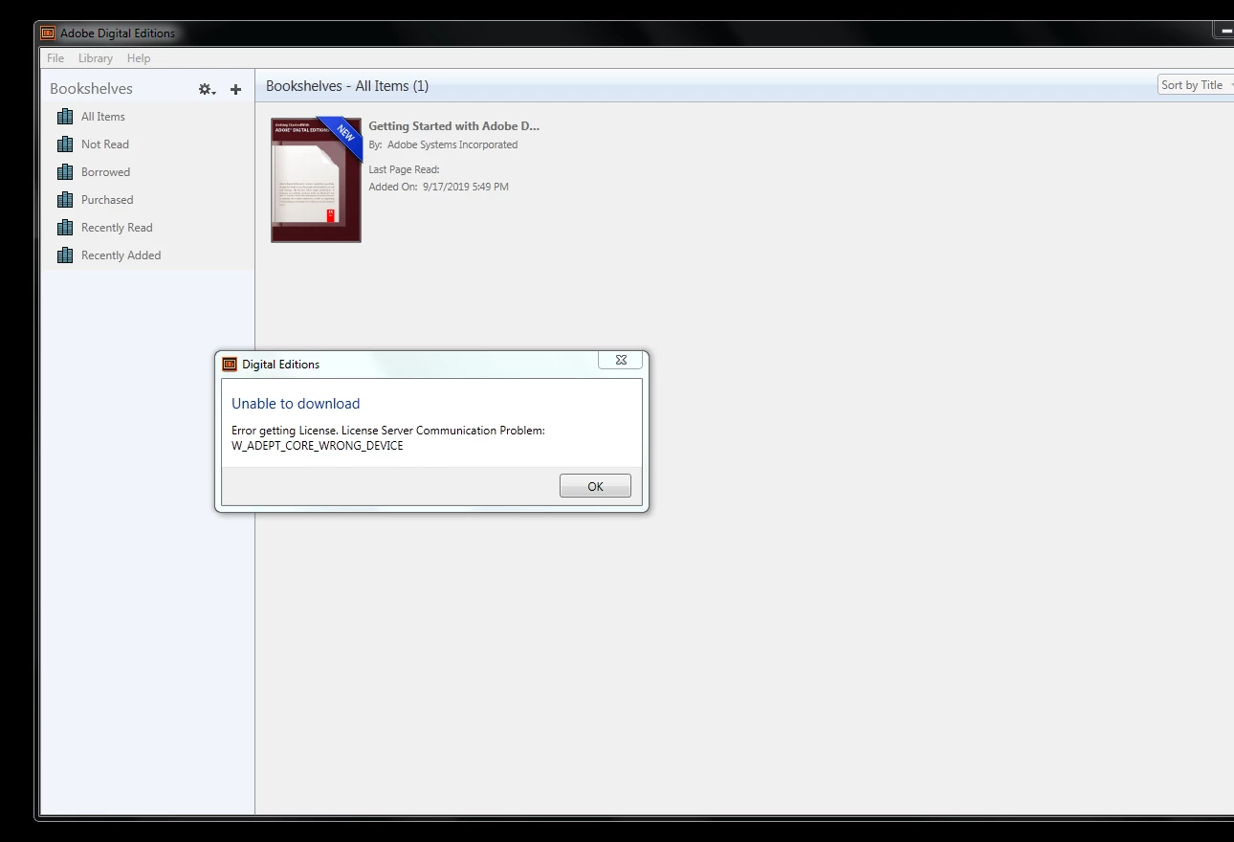The image size is (1234, 842).
Task: Click the Digital Editions dialog title icon
Action: pyautogui.click(x=230, y=365)
